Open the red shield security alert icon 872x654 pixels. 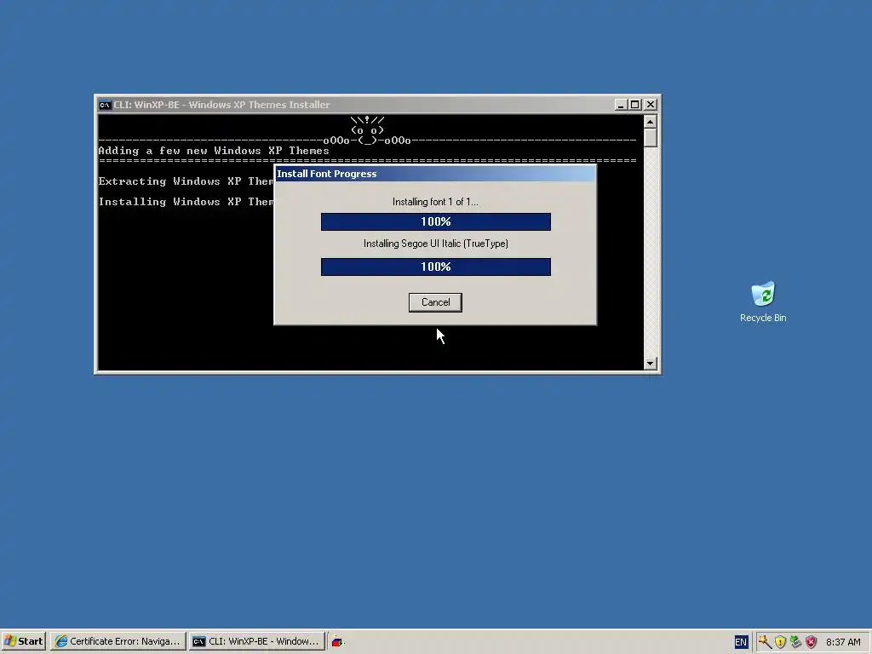(x=812, y=642)
